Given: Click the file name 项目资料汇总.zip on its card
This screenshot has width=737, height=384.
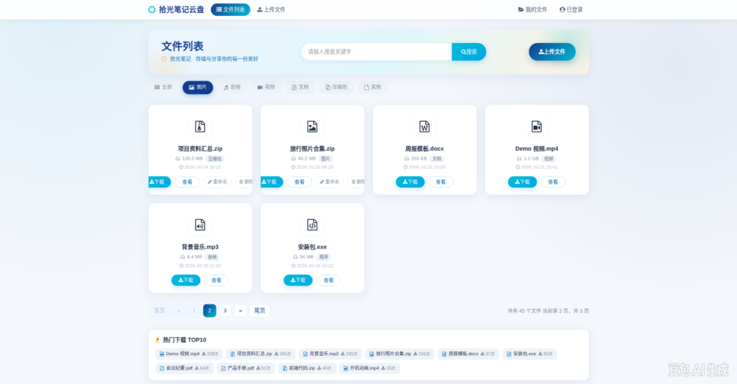Looking at the screenshot, I should [x=200, y=149].
